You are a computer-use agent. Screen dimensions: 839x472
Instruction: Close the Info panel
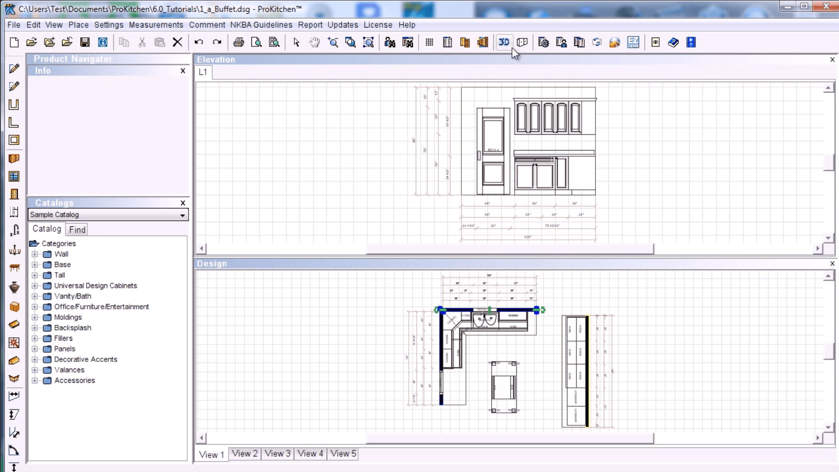coord(182,71)
